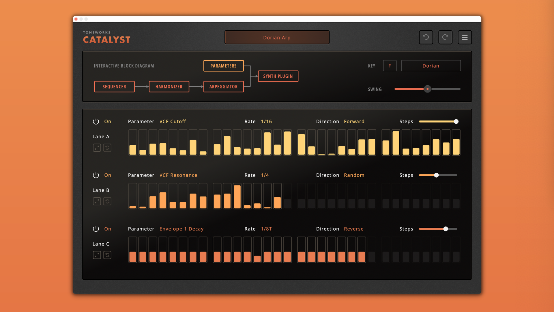Viewport: 554px width, 312px height.
Task: Click the dice randomize icon for Lane A
Action: 97,148
